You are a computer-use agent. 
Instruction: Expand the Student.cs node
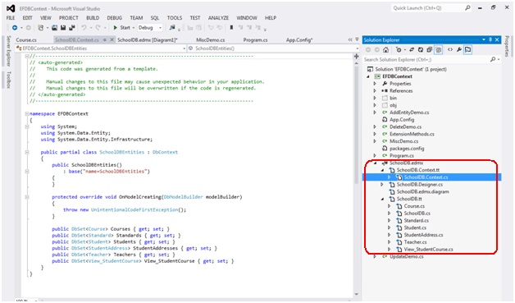pyautogui.click(x=390, y=227)
